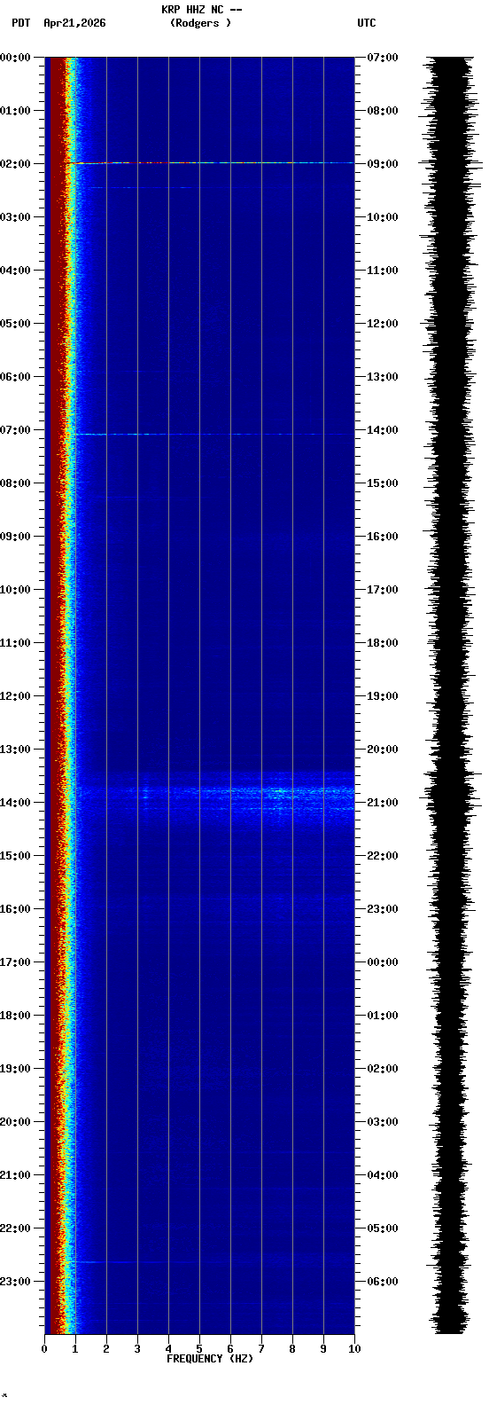Click the '00:00' UTC time label
The width and height of the screenshot is (489, 1405).
coord(383,962)
